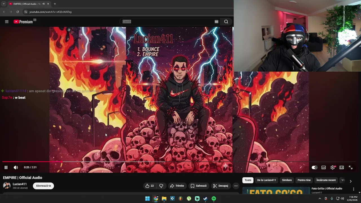Subscribe with the Abonează-te button

tap(43, 186)
